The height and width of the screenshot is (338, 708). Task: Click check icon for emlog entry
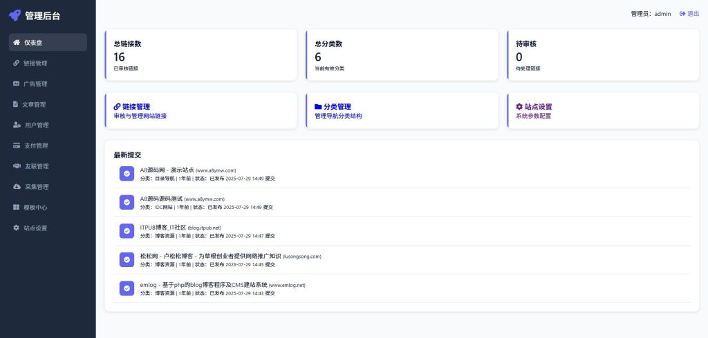[127, 288]
